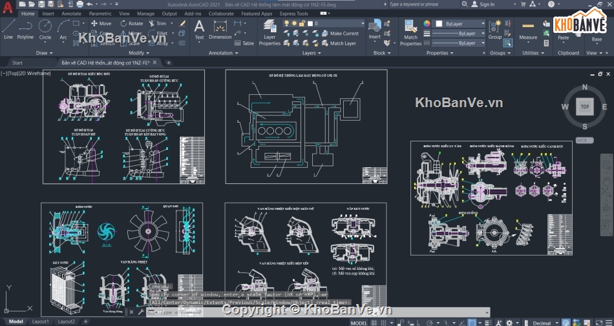This screenshot has height=326, width=614.
Task: Open the Parametric ribbon tab
Action: pyautogui.click(x=100, y=14)
